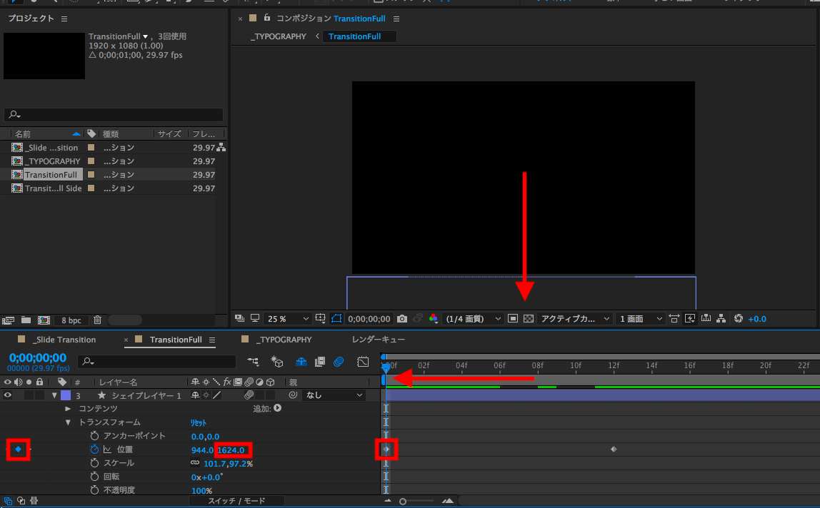Create a new folder in Project panel

click(26, 320)
